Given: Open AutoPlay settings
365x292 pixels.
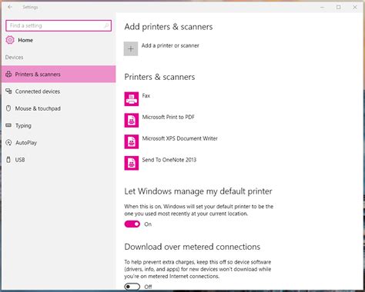Looking at the screenshot, I should (59, 143).
